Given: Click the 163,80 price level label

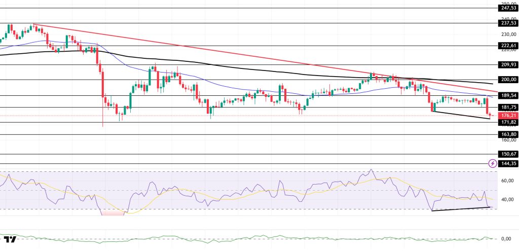Looking at the screenshot, I should click(x=507, y=134).
